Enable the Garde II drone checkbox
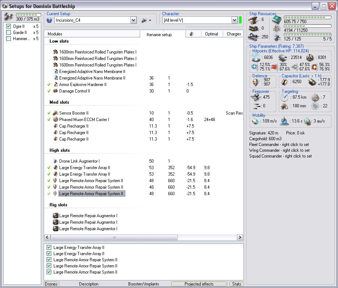 [8, 33]
